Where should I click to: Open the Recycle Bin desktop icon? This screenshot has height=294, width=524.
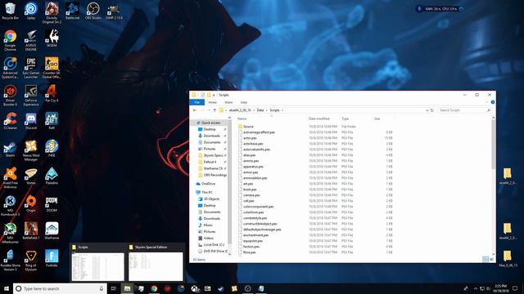[11, 11]
